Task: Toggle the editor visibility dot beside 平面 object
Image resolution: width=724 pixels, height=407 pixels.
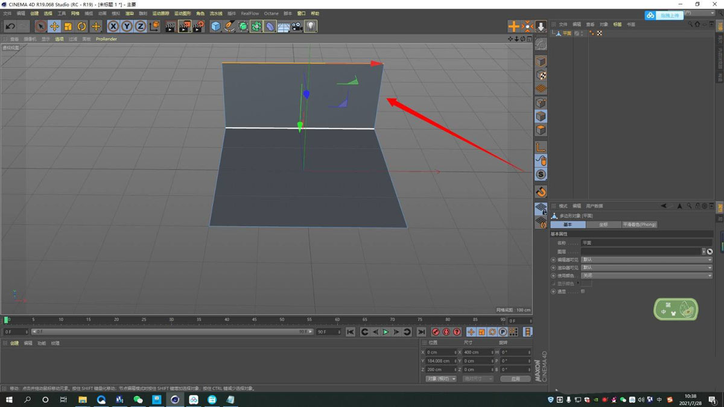Action: pyautogui.click(x=582, y=32)
